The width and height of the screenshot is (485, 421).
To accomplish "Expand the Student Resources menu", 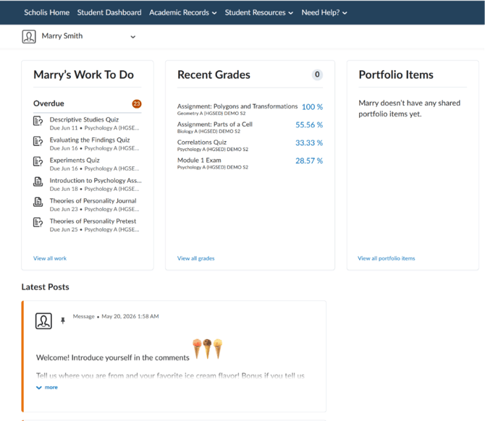I will pos(259,13).
